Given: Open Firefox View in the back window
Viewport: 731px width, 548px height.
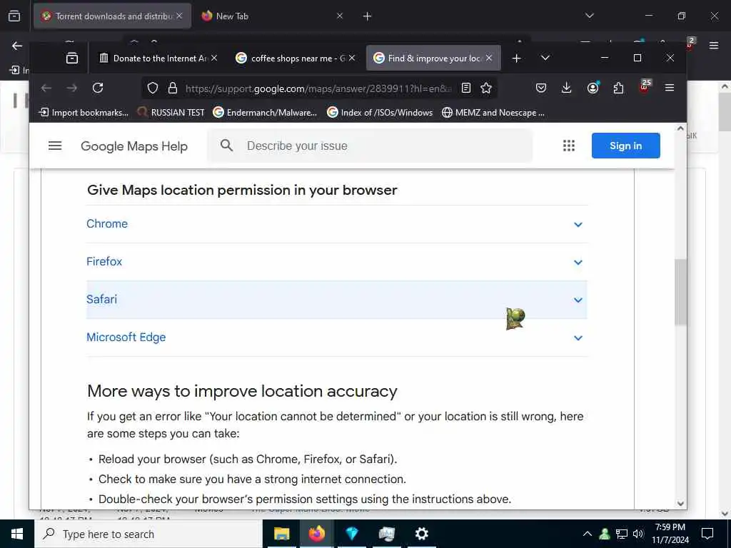Looking at the screenshot, I should [14, 16].
